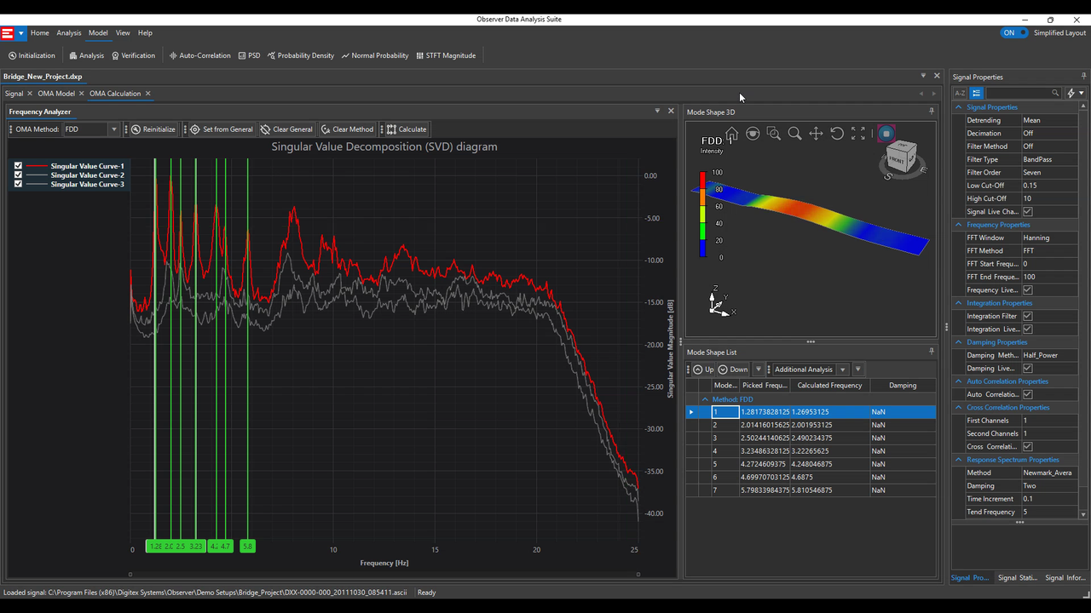Switch to the OMA Model tab
The image size is (1091, 613).
pyautogui.click(x=56, y=94)
